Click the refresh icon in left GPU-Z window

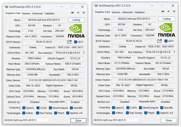click(78, 12)
